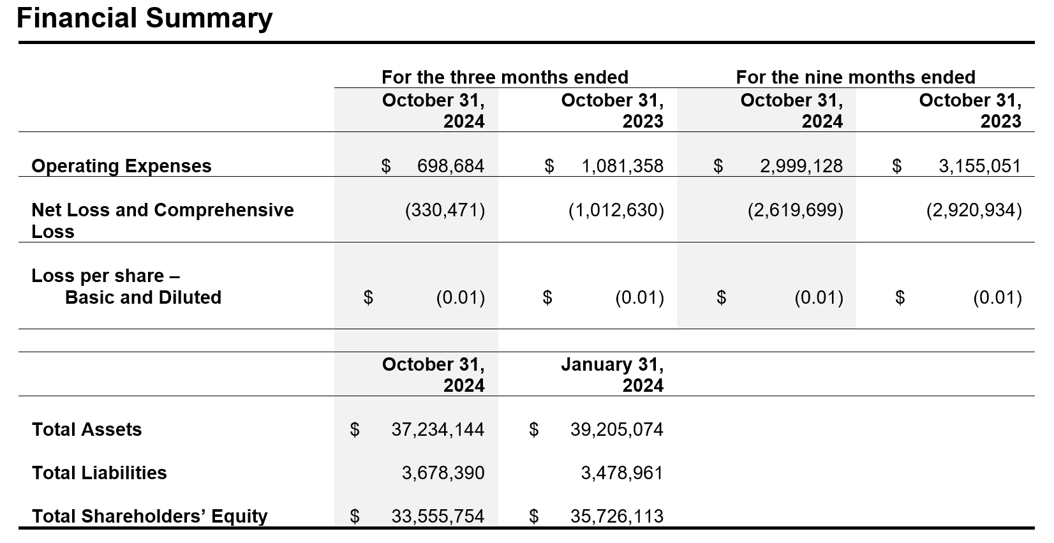The width and height of the screenshot is (1054, 543).
Task: Click the 3,155,051 operating expenses value
Action: point(979,166)
